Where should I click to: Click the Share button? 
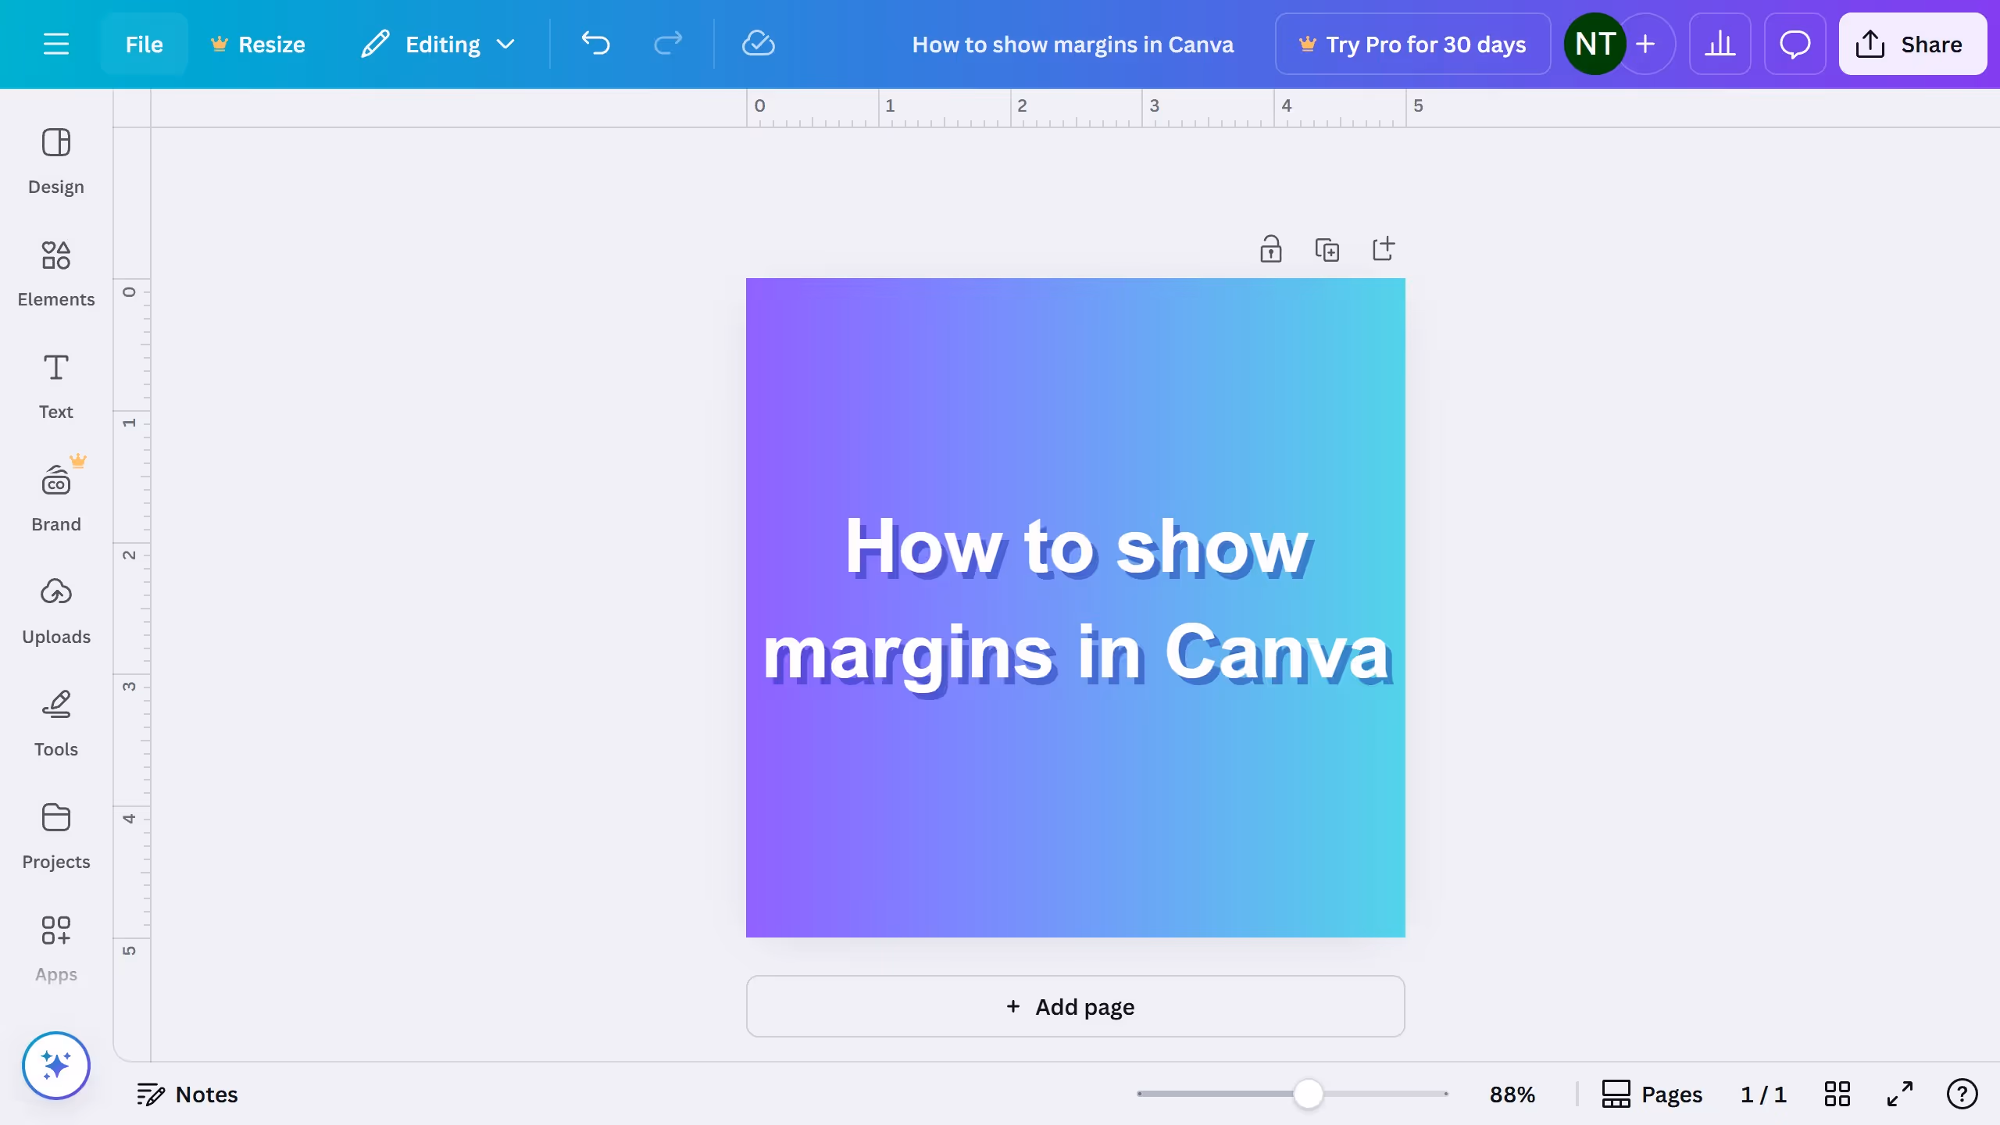(x=1912, y=44)
